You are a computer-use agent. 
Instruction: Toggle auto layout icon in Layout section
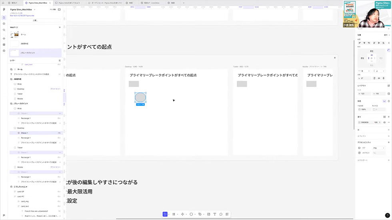point(389,85)
